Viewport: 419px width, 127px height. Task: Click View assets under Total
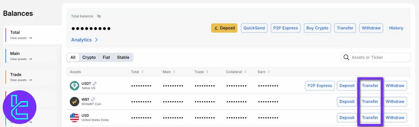click(x=21, y=38)
